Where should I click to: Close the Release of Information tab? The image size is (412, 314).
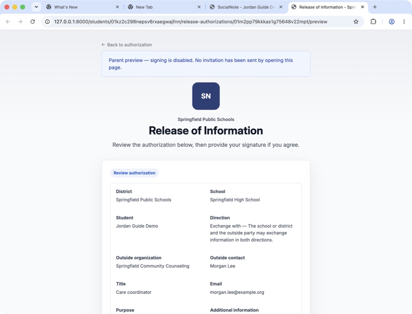tap(362, 7)
